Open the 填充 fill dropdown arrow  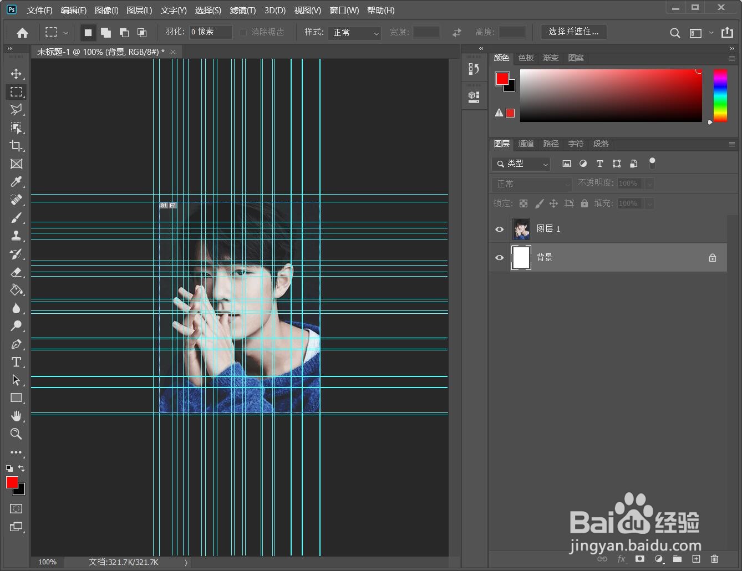[x=649, y=203]
